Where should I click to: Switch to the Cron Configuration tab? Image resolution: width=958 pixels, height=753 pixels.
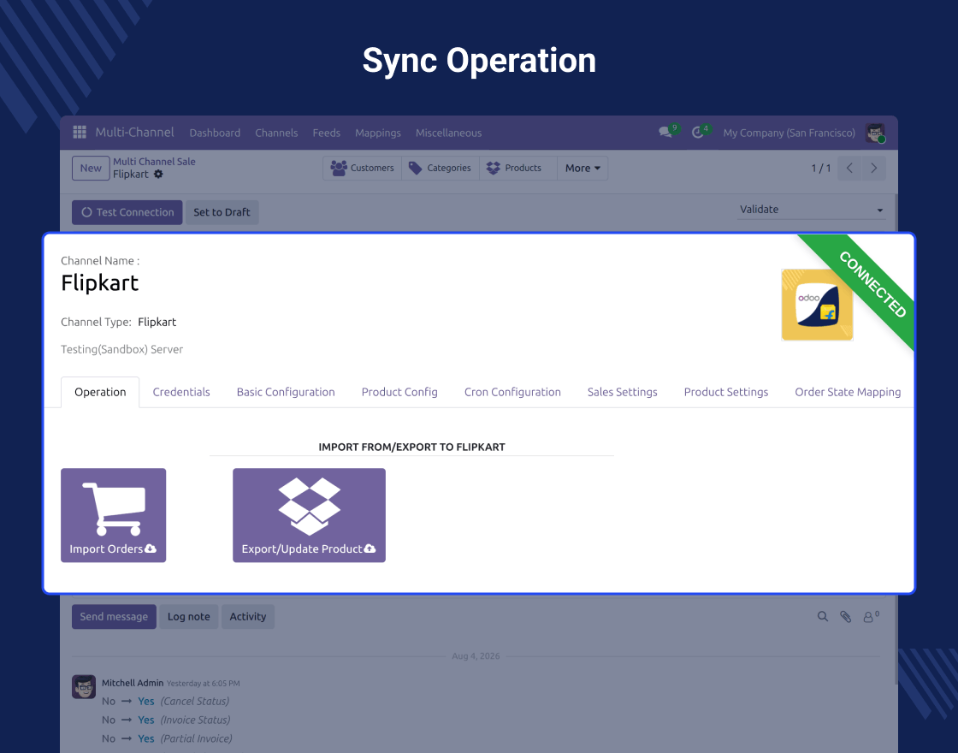click(512, 393)
